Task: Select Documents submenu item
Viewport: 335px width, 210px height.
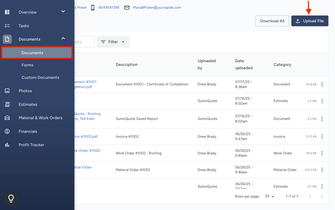Action: 37,53
